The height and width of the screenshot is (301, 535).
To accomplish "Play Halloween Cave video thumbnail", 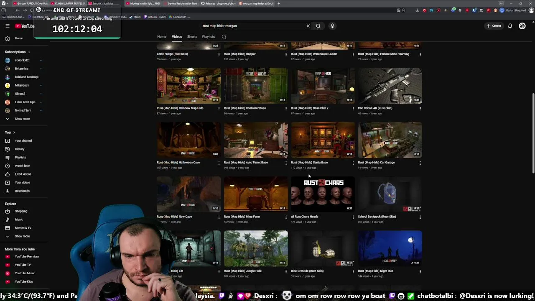I will (189, 140).
